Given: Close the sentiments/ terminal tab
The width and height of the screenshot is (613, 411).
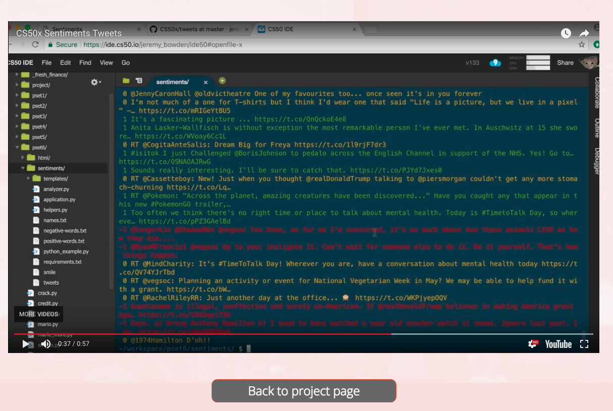Looking at the screenshot, I should coord(206,82).
